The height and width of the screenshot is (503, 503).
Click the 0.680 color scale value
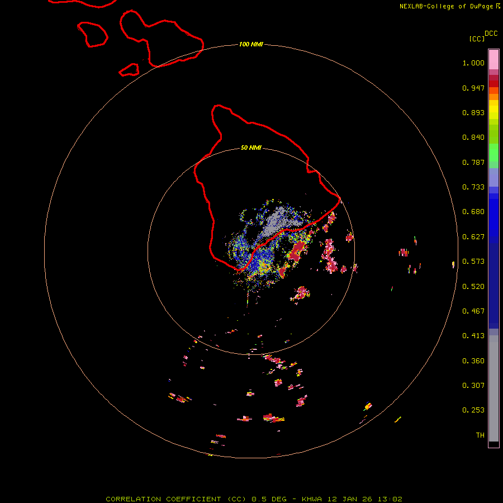(473, 212)
